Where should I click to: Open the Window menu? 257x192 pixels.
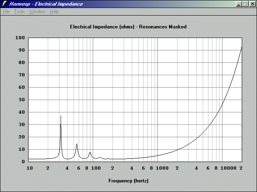(x=37, y=12)
